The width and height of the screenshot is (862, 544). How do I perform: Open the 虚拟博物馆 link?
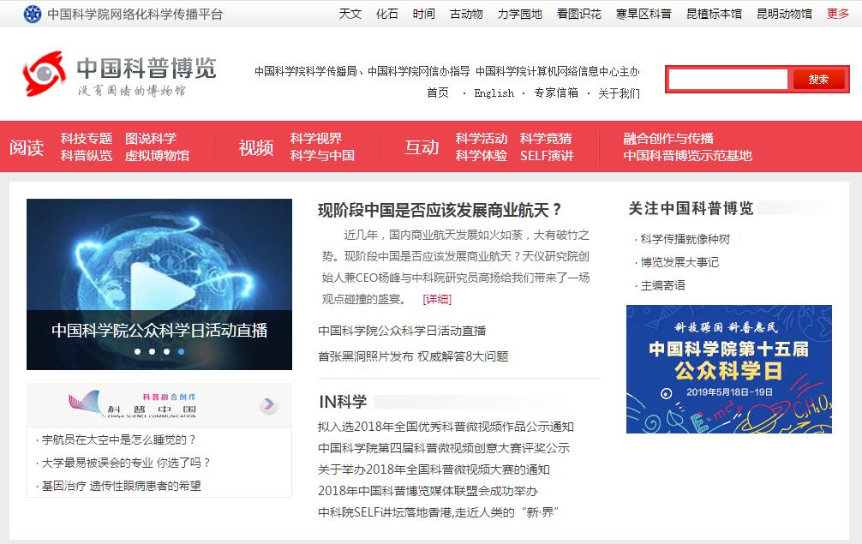(x=157, y=156)
